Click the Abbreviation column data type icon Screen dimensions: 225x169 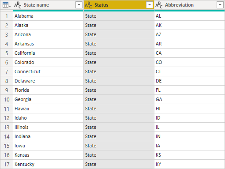click(159, 5)
